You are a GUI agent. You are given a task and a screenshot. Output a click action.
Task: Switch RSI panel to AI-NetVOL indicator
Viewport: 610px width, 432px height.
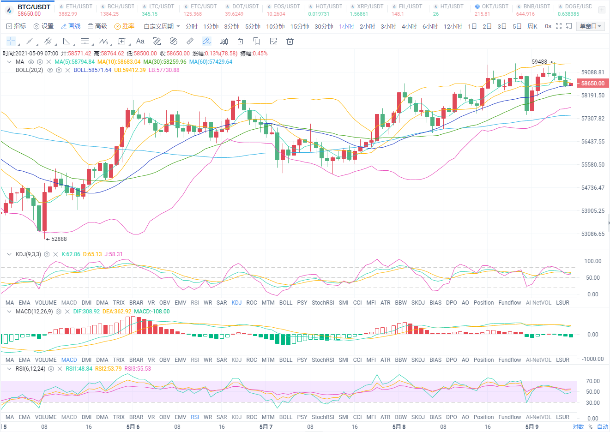pyautogui.click(x=538, y=417)
